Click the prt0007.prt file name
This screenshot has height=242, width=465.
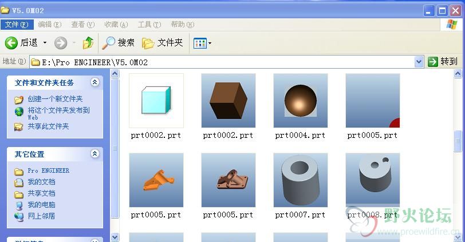pos(300,215)
